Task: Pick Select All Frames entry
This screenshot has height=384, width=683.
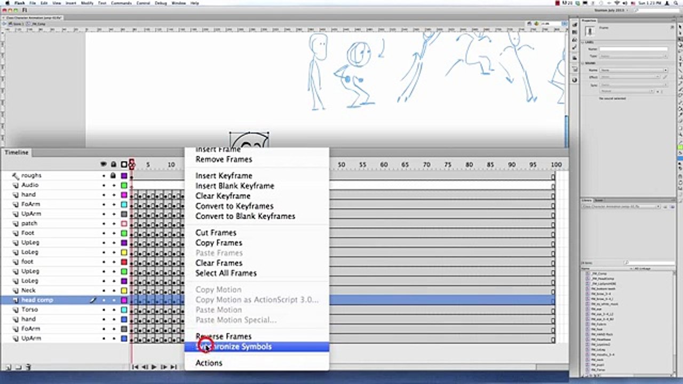Action: (257, 273)
